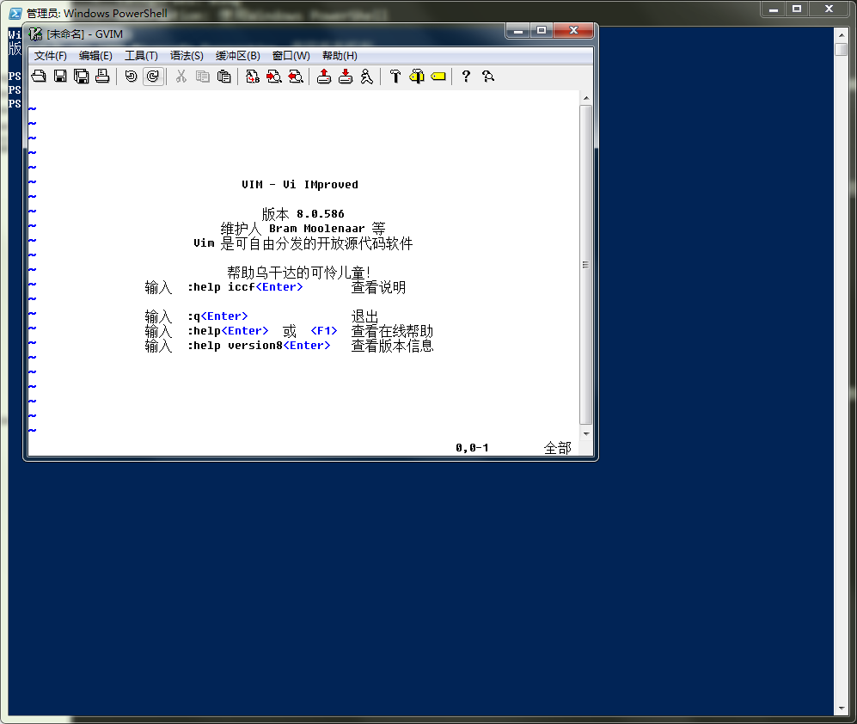Click the text ':help iccf'
The image size is (857, 724).
(222, 287)
